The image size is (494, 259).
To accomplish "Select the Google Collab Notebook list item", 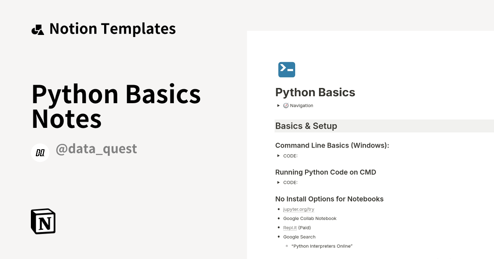I will 310,218.
